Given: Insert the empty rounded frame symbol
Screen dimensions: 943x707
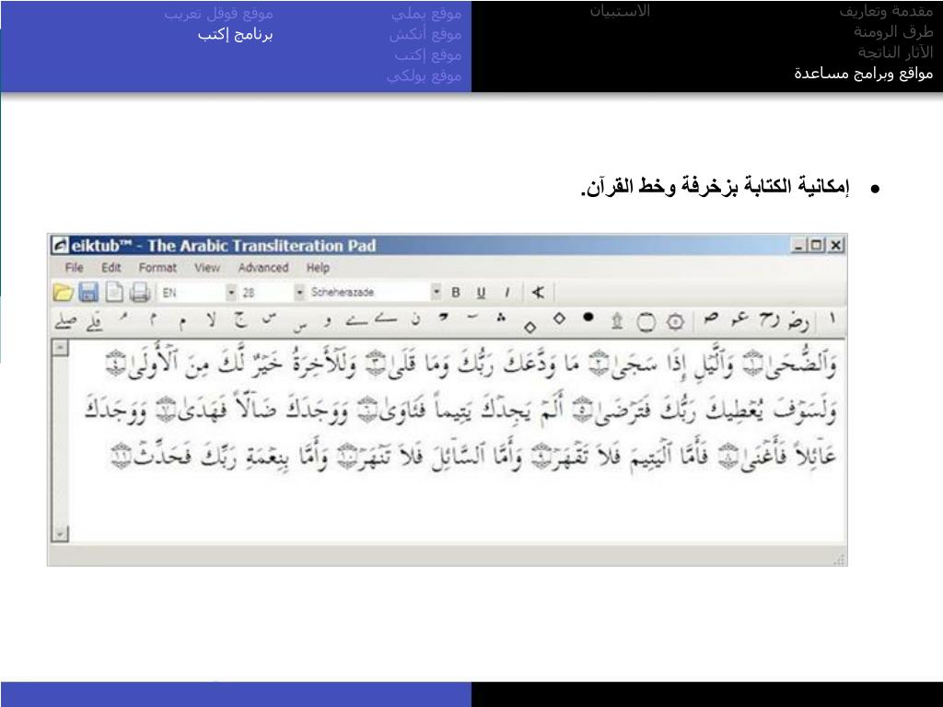Looking at the screenshot, I should [x=646, y=322].
